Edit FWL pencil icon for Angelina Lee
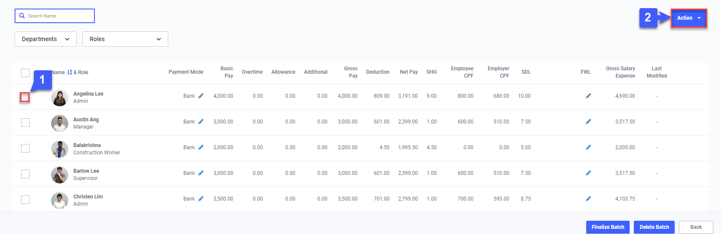This screenshot has height=234, width=721. 588,96
